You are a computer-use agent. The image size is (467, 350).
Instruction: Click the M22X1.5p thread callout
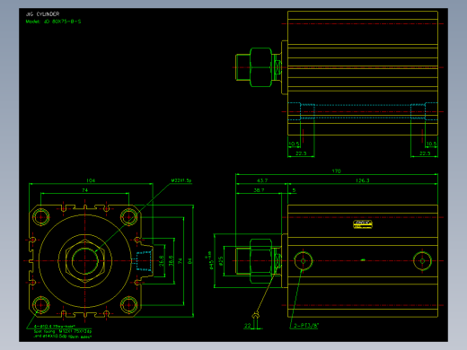[x=181, y=180]
